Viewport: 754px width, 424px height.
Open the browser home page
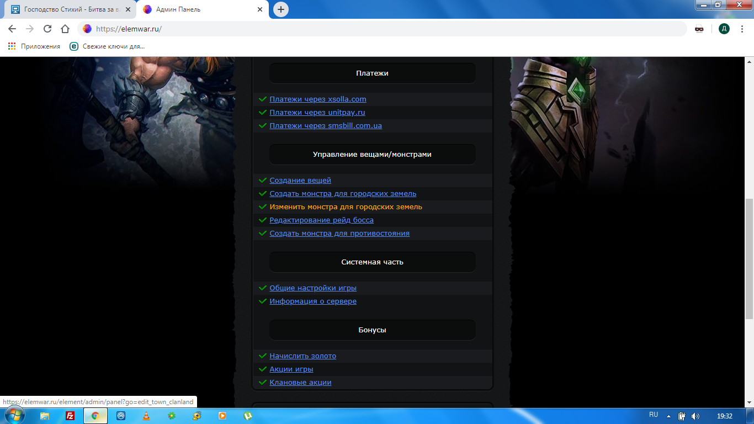pos(65,29)
